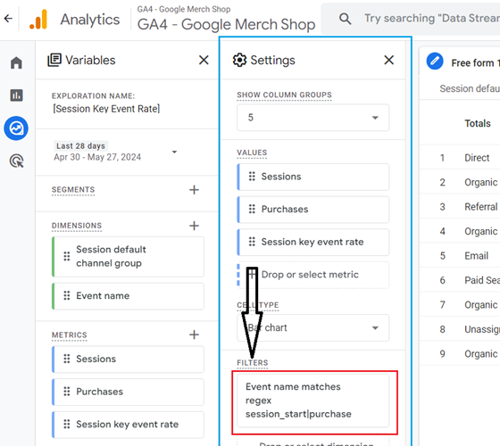Viewport: 500px width, 446px height.
Task: Grab handle of Sessions in Values
Action: coord(252,177)
